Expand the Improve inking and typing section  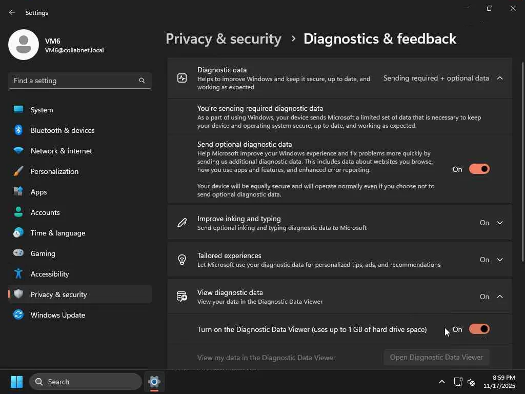pos(500,223)
